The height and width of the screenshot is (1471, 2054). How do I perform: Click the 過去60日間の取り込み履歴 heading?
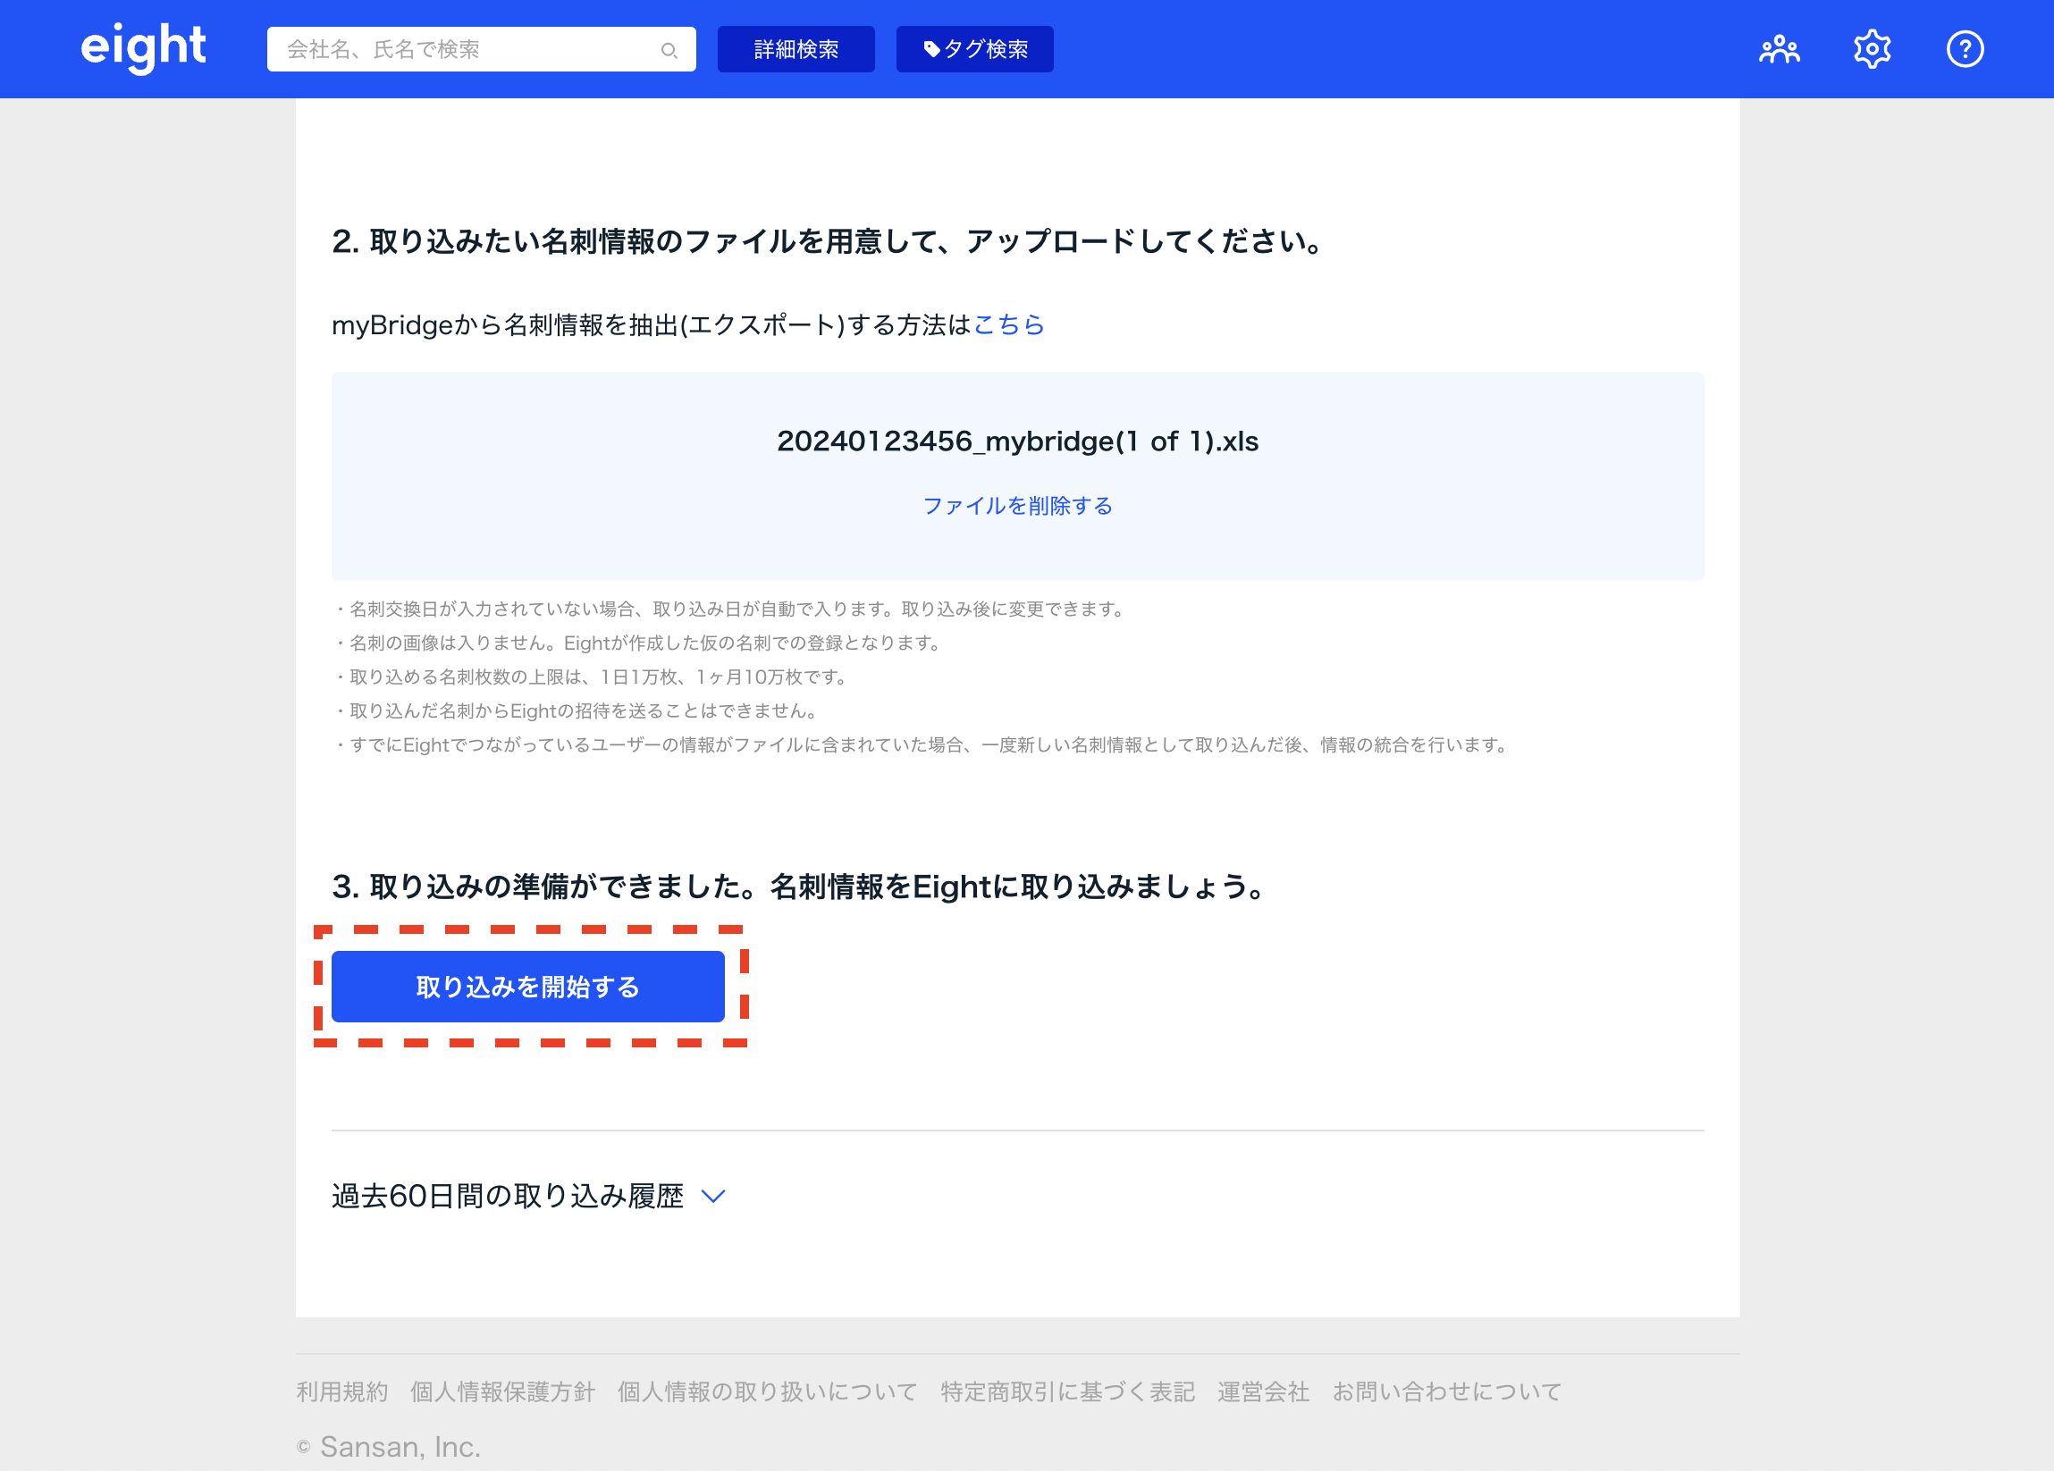click(x=507, y=1196)
